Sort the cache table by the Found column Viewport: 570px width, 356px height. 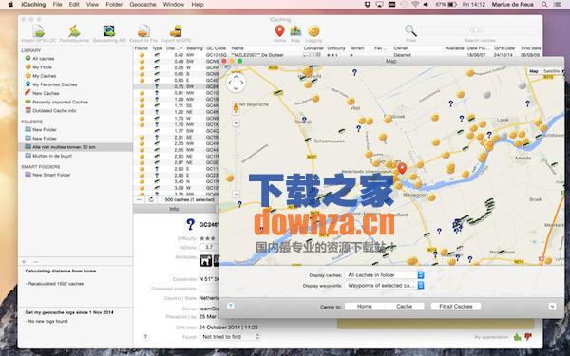pyautogui.click(x=141, y=48)
